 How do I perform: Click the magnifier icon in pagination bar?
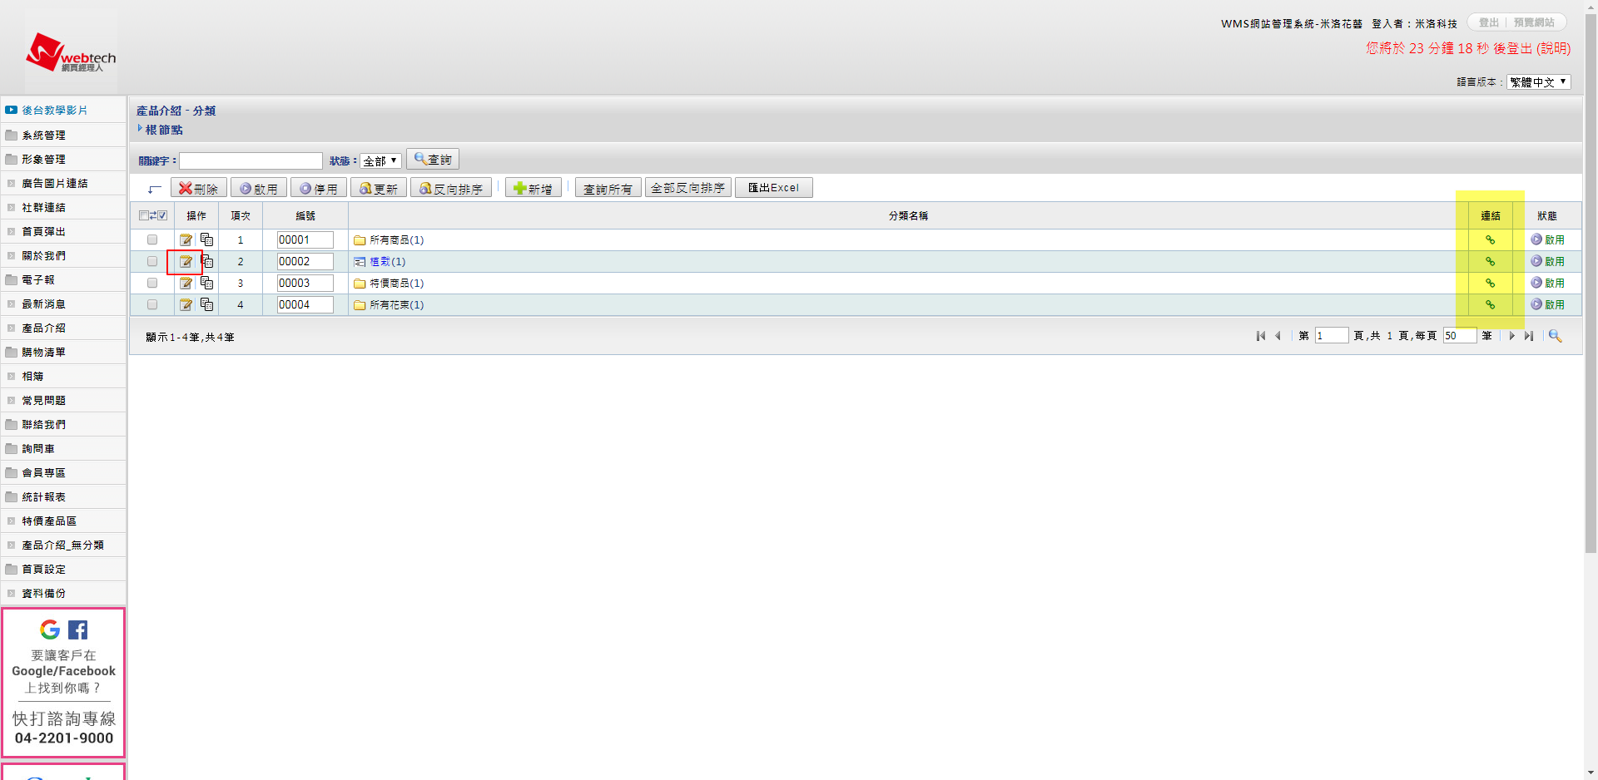[x=1555, y=336]
